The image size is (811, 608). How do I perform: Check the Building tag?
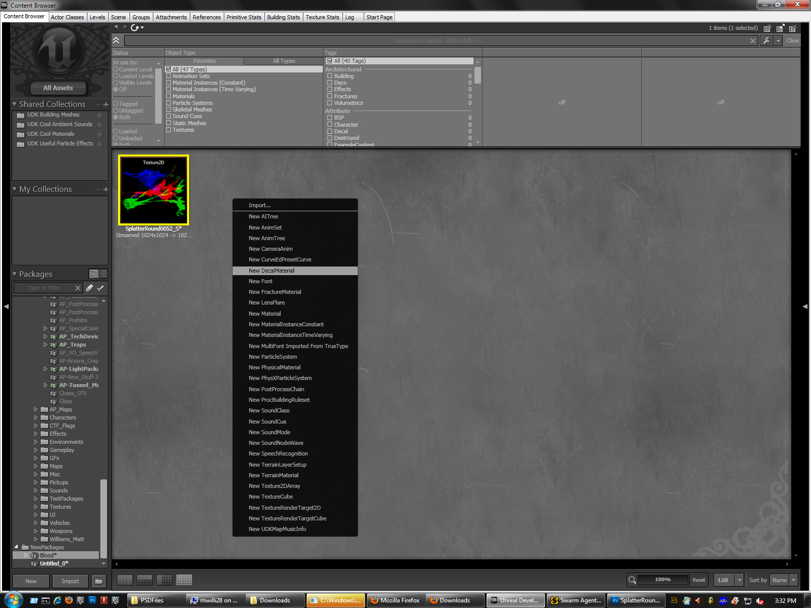click(330, 76)
